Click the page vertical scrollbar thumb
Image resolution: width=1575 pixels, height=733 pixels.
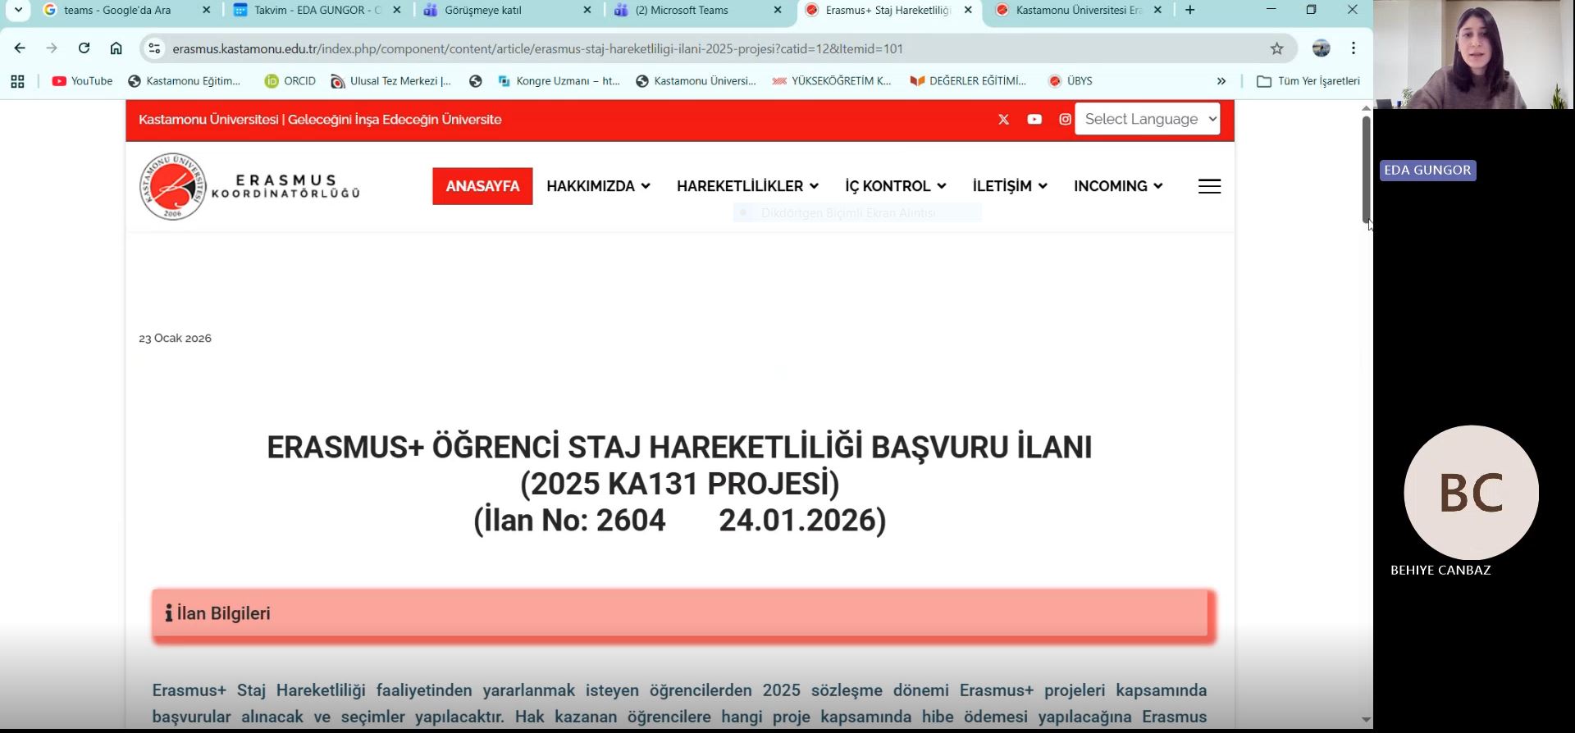[x=1366, y=168]
